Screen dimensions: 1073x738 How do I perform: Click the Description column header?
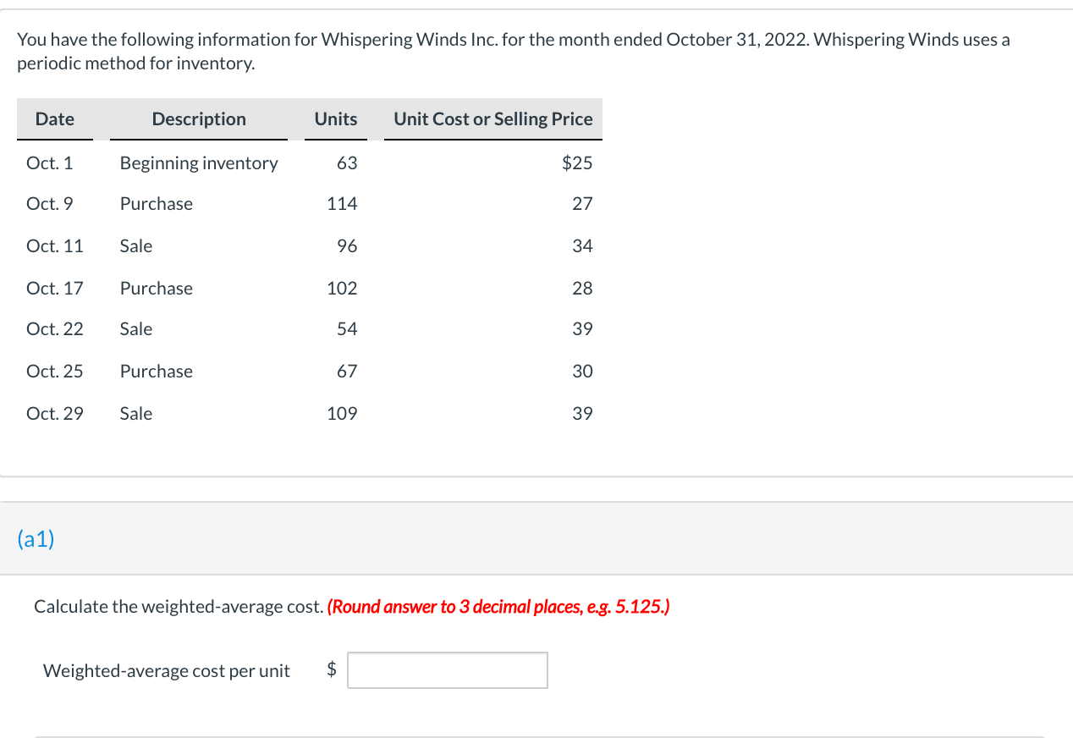pos(198,118)
